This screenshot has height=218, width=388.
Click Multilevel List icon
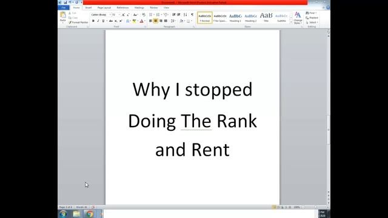166,15
